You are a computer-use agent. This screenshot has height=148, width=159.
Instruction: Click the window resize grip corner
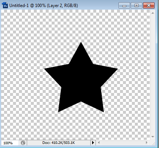click(x=153, y=143)
